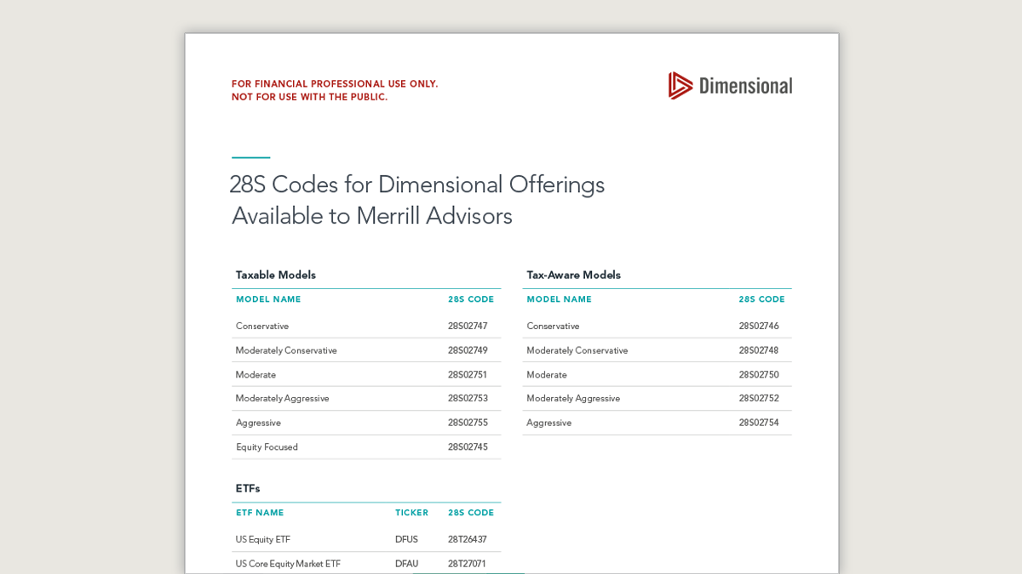
Task: Click 28S CODE header in ETFs table
Action: pyautogui.click(x=471, y=513)
